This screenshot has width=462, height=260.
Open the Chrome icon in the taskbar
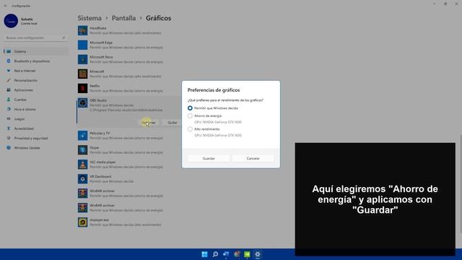(x=237, y=254)
